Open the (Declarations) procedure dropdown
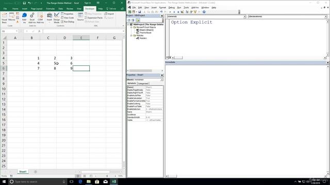 (325, 16)
